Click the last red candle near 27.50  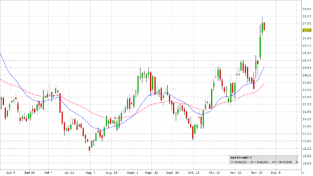point(264,26)
